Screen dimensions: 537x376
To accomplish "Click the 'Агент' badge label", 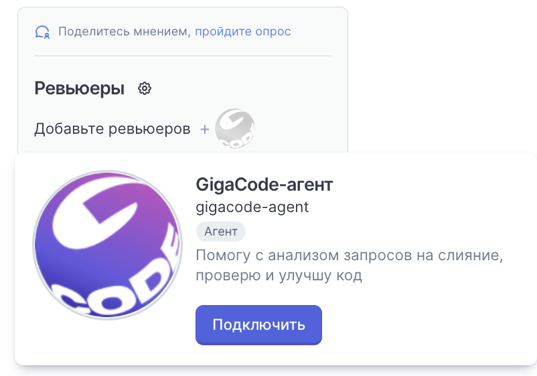I will point(221,231).
